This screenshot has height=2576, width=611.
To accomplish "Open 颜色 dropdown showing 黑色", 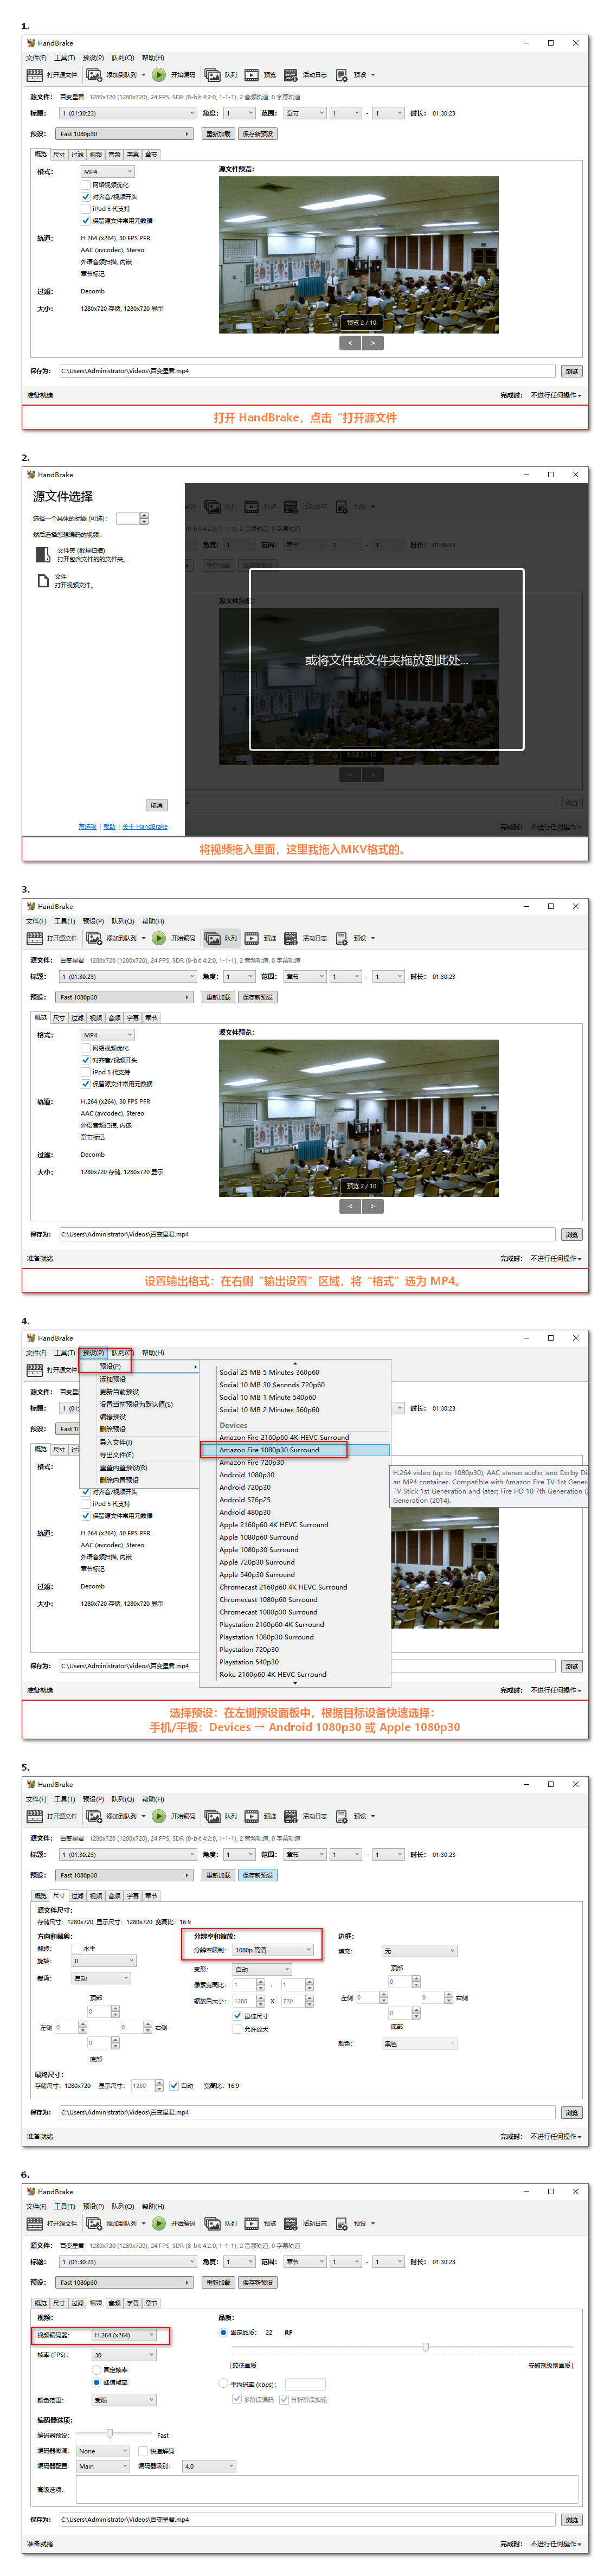I will (x=419, y=2044).
